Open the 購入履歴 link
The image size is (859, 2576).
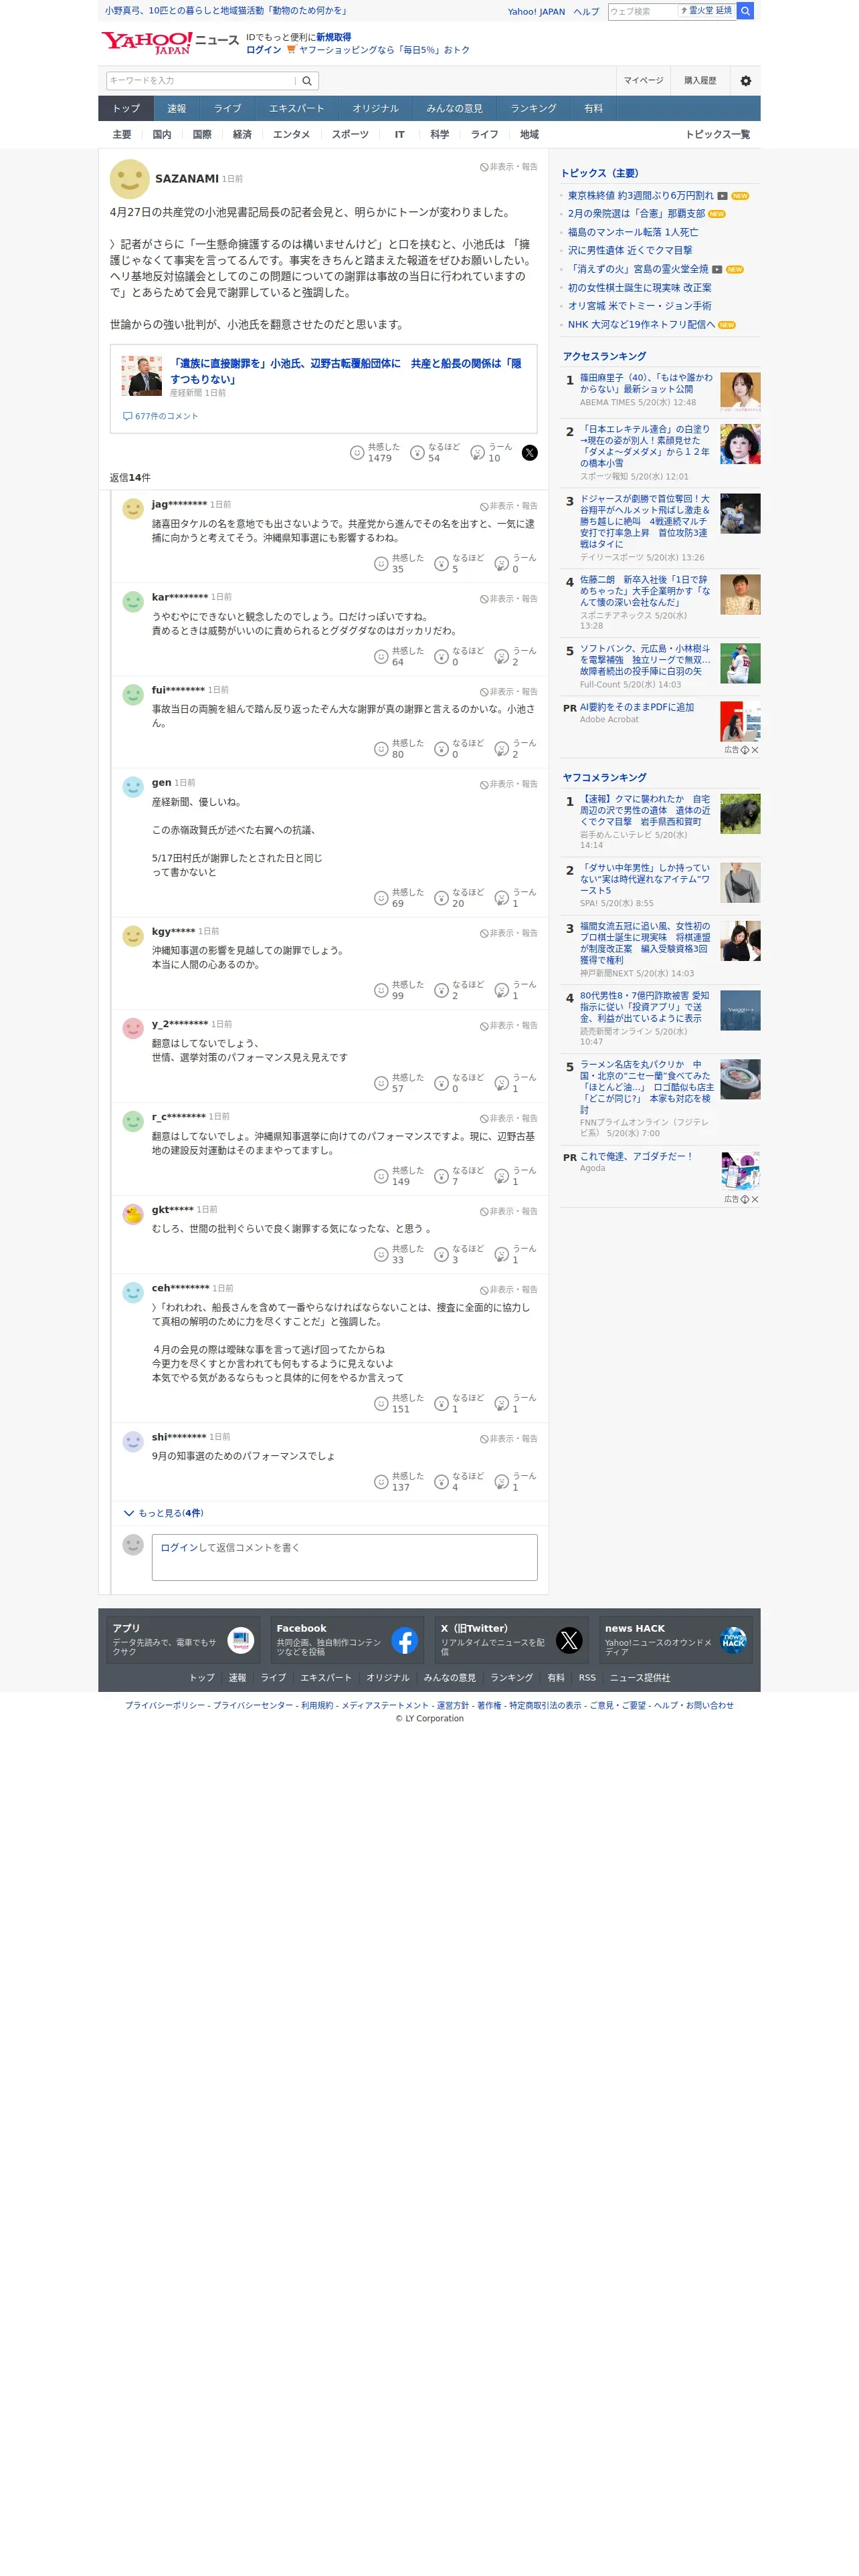[x=700, y=81]
